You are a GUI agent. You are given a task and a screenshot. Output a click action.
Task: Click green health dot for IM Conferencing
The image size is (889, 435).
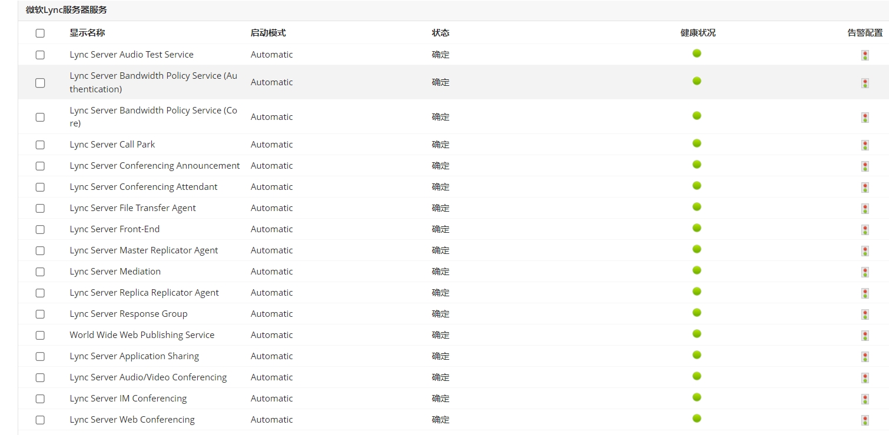point(697,397)
